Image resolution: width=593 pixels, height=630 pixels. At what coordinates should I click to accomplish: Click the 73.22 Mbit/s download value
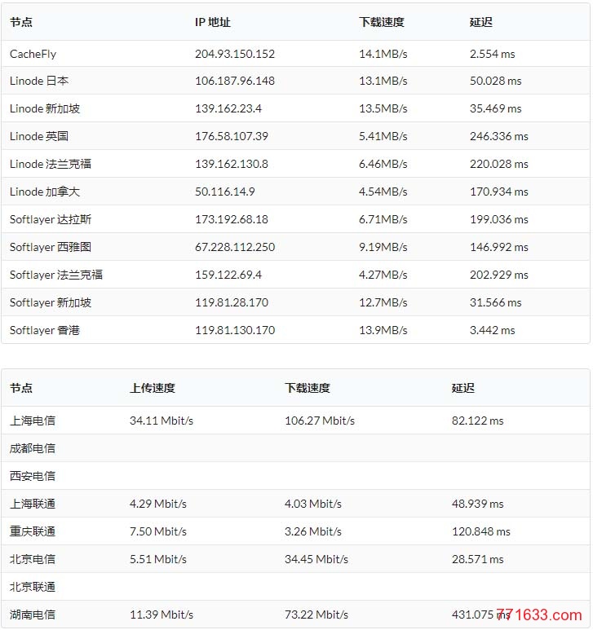316,615
